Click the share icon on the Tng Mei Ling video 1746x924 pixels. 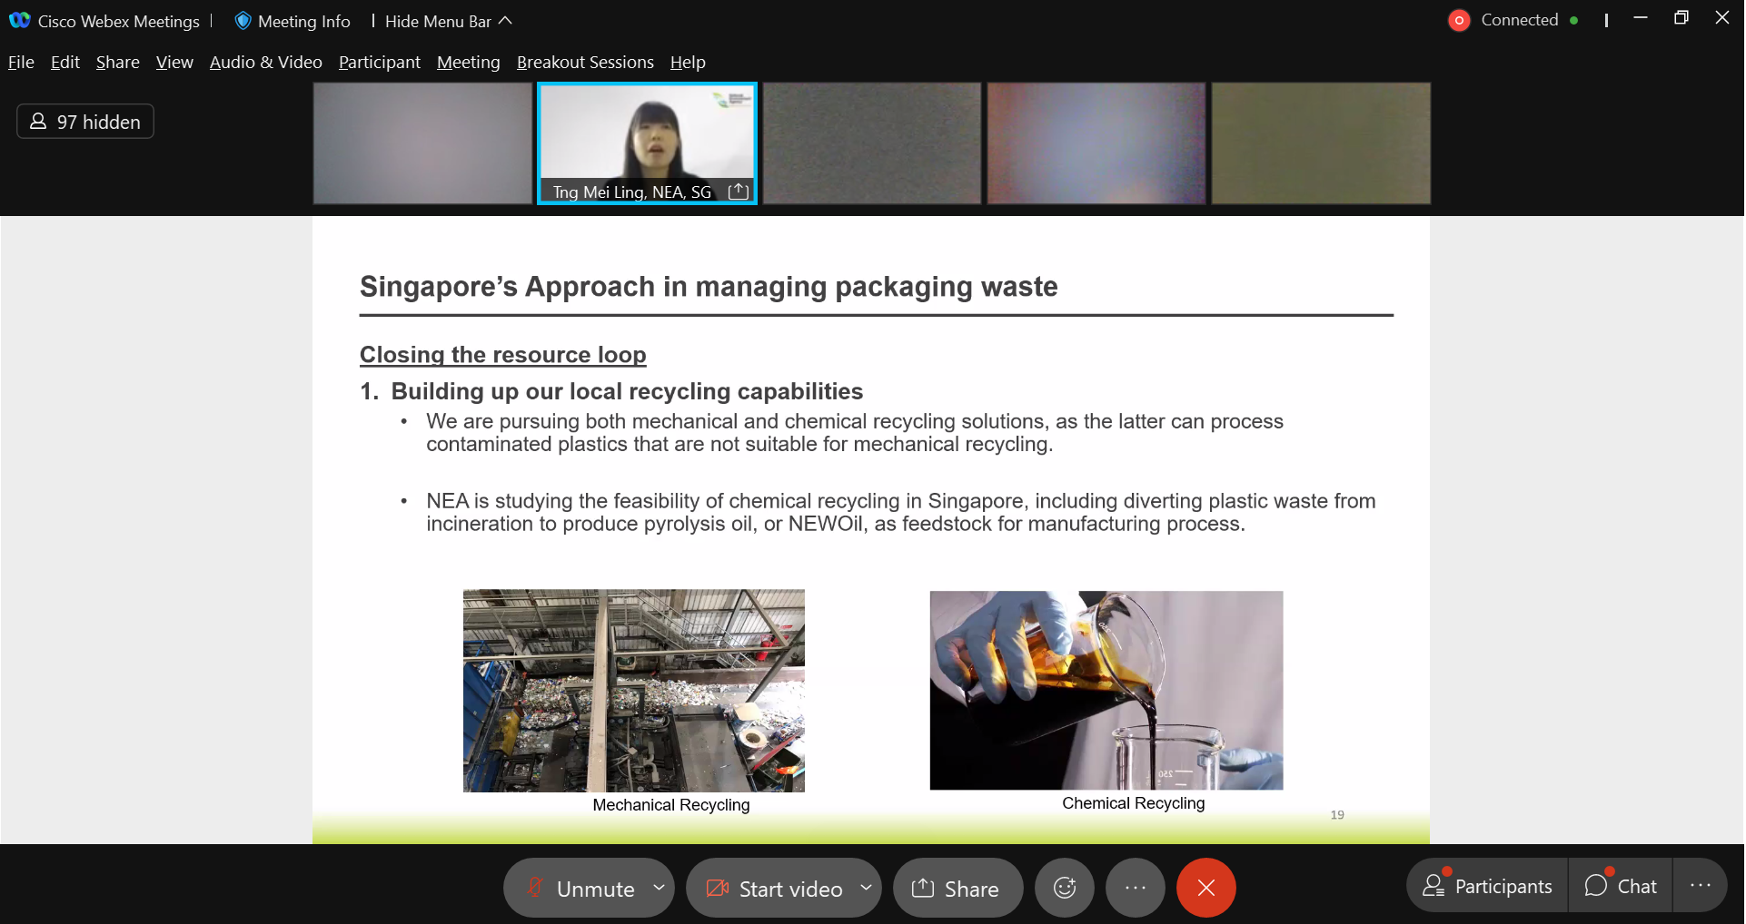(x=739, y=192)
